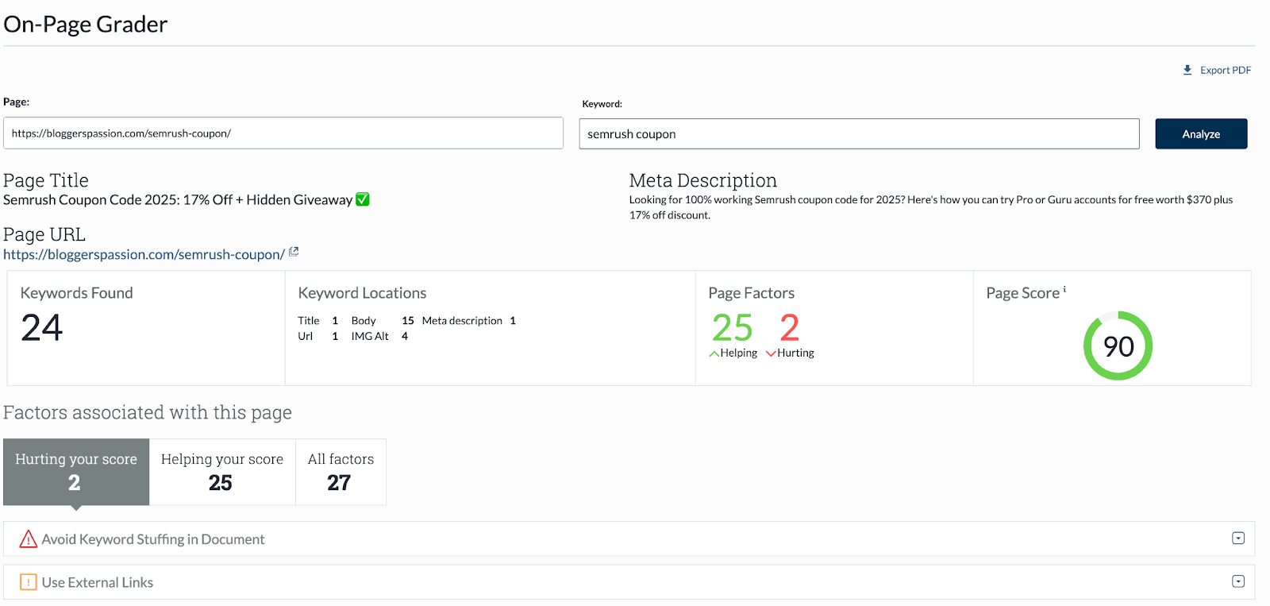Open the Avoid Keyword Stuffing in Document factor

click(153, 539)
